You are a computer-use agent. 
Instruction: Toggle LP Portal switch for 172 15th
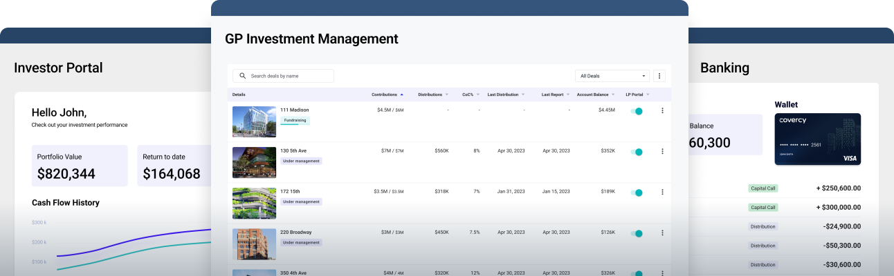point(637,193)
